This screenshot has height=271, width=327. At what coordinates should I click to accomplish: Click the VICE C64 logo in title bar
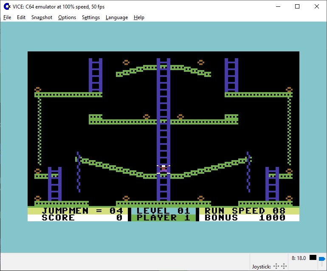[7, 7]
